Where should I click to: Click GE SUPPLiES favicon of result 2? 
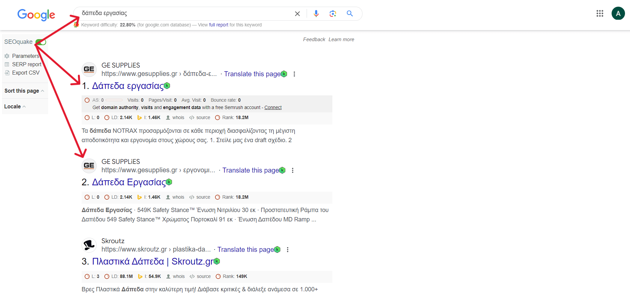(89, 166)
